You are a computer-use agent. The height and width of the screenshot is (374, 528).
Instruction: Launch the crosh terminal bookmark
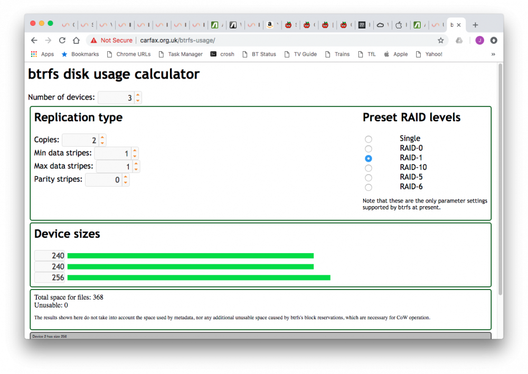pos(222,54)
